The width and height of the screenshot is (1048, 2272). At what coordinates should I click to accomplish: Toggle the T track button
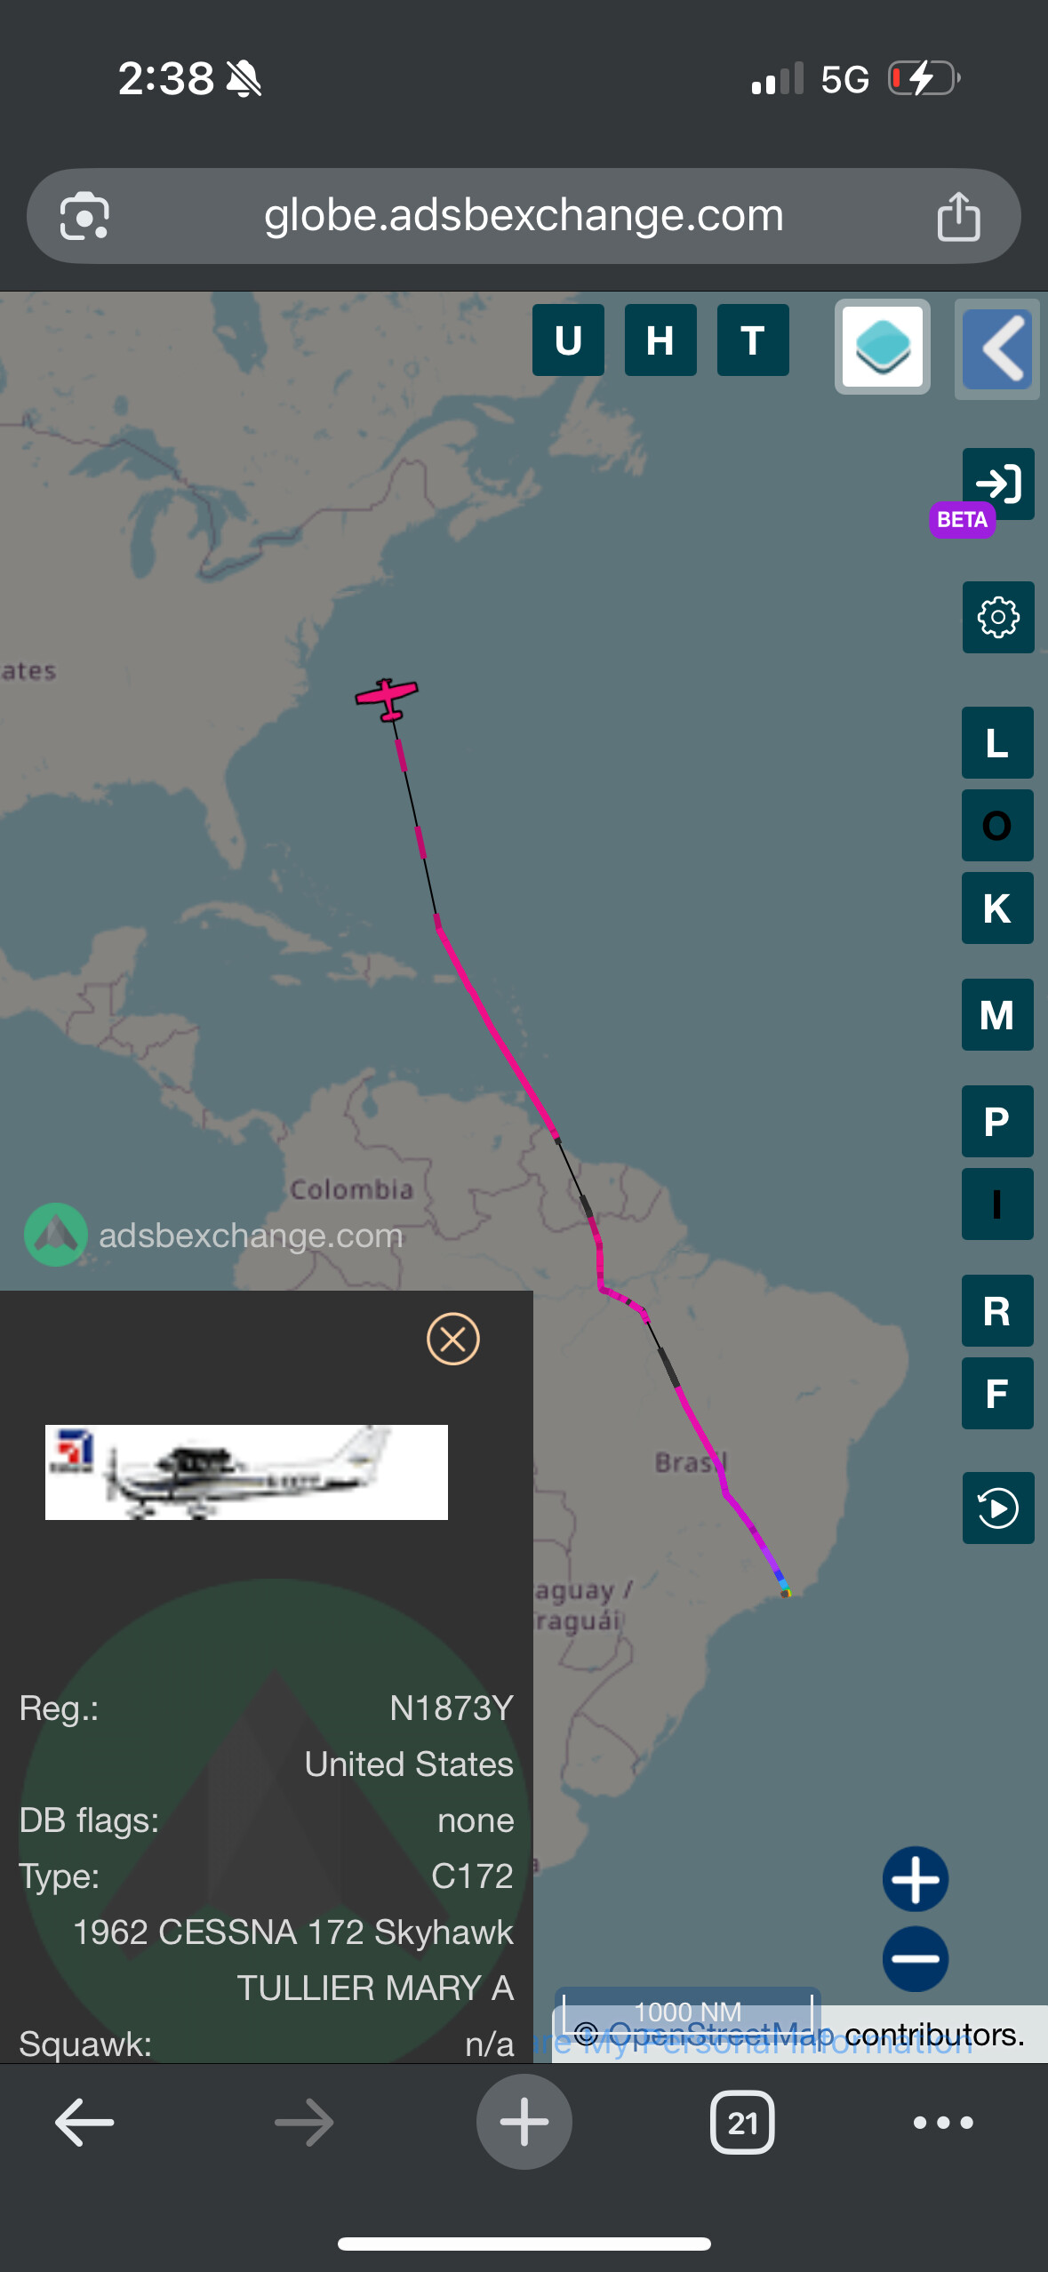753,340
